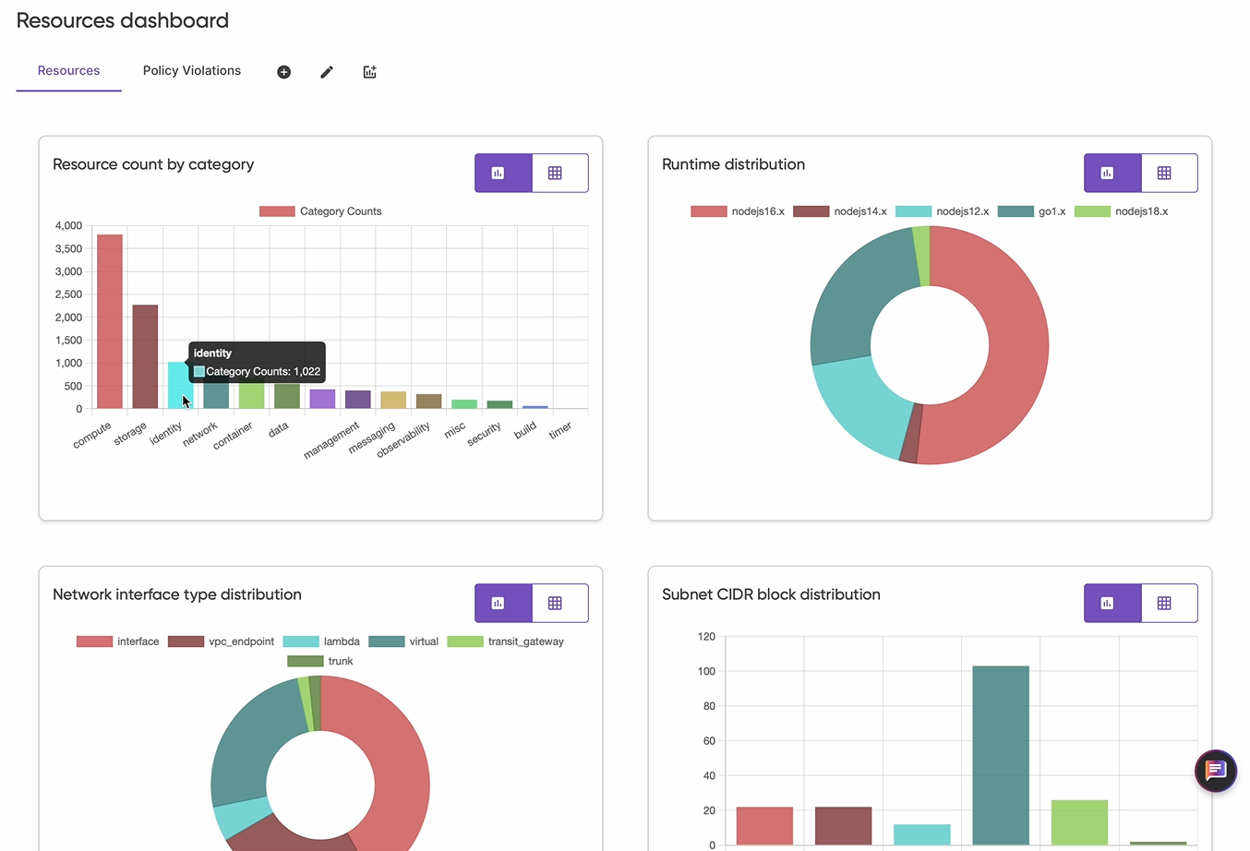Edit dashboard using the pencil icon
Viewport: 1250px width, 851px height.
click(x=327, y=72)
